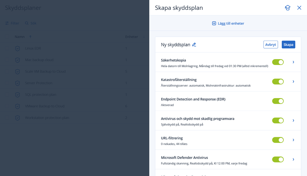Image resolution: width=307 pixels, height=176 pixels.
Task: Click the sort arrow next to Namn
Action: coord(30,37)
